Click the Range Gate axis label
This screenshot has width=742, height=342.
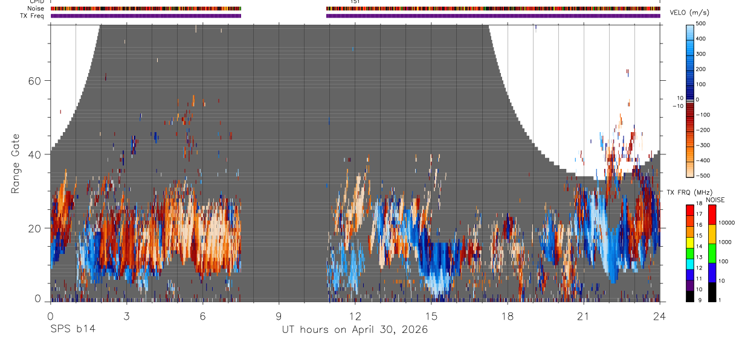(x=16, y=164)
